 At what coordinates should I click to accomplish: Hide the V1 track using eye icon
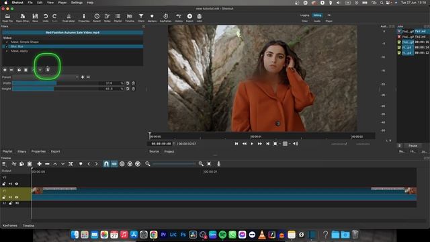pos(17,197)
